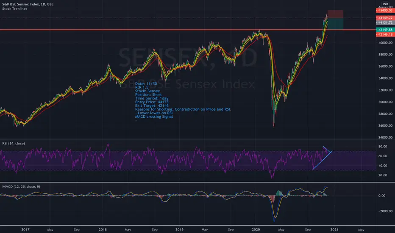Select the red stop-loss zone of short position
395x233 pixels.
(x=335, y=14)
